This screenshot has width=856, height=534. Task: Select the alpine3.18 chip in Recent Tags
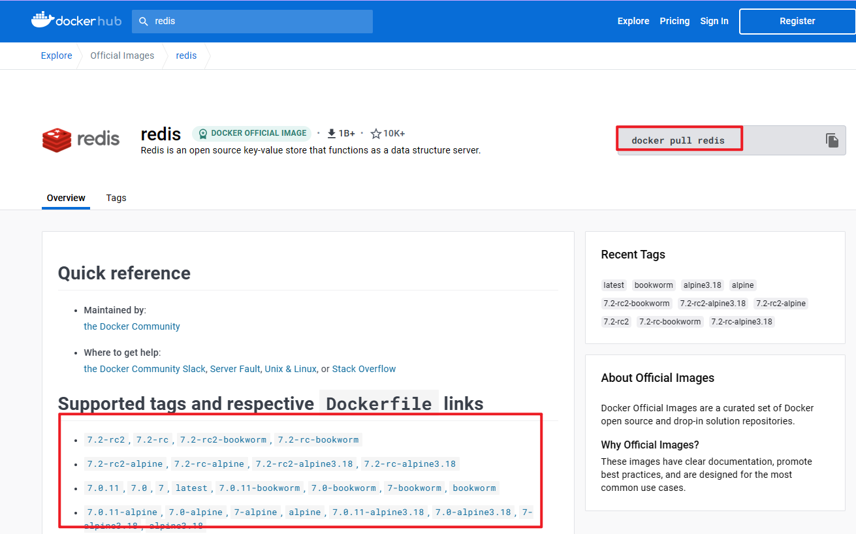coord(703,285)
